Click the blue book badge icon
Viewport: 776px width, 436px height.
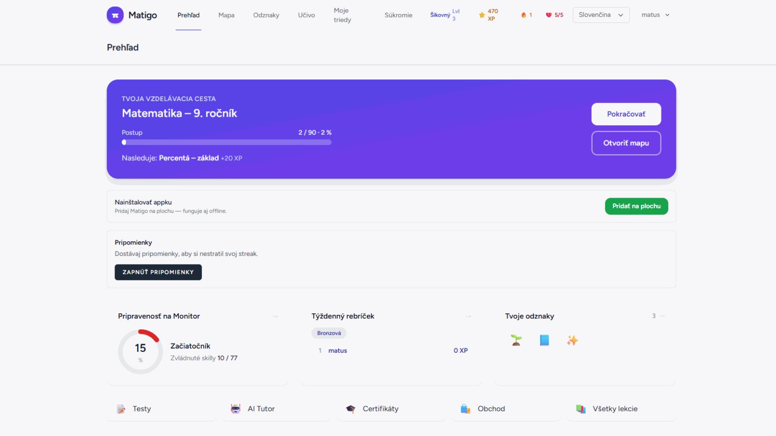544,340
